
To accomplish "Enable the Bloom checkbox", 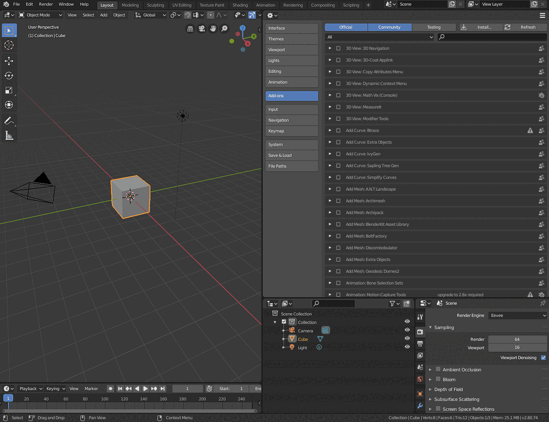I will tap(438, 379).
